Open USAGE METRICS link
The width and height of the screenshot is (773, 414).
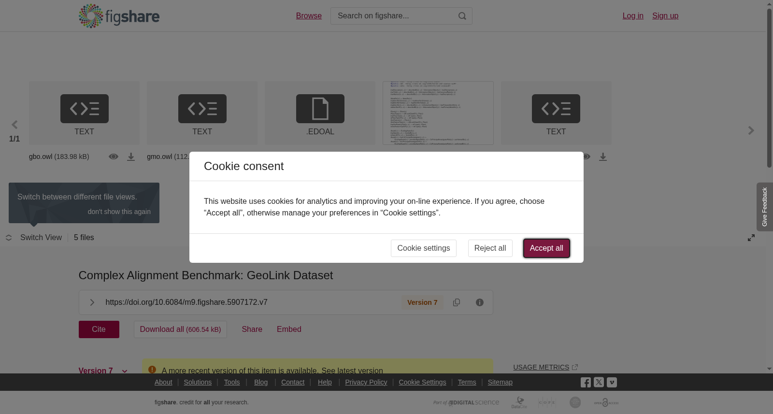[545, 367]
